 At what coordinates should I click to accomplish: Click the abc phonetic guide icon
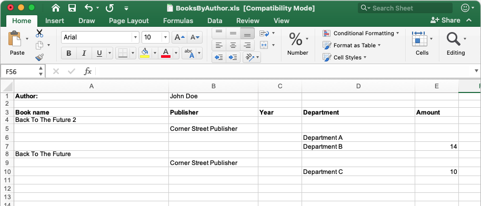pos(189,54)
